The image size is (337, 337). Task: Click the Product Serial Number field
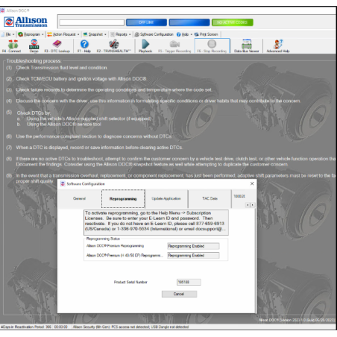pos(189,282)
